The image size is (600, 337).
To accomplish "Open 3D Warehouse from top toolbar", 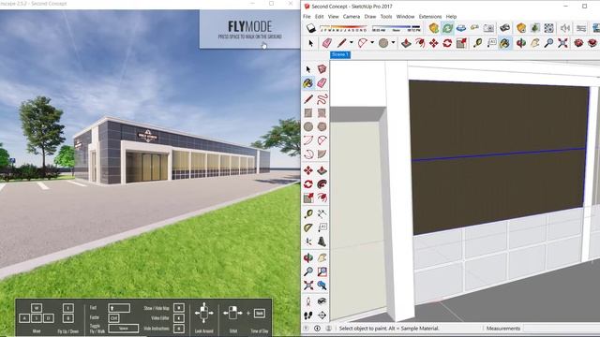I will (x=578, y=43).
